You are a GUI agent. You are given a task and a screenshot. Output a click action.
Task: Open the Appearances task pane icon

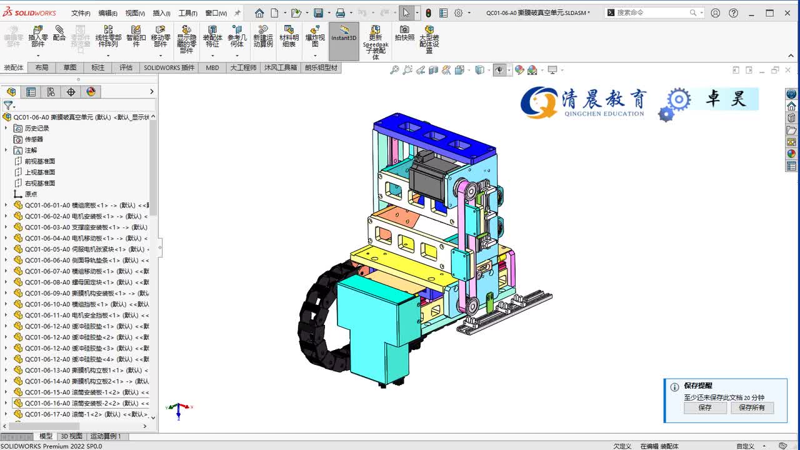point(791,154)
